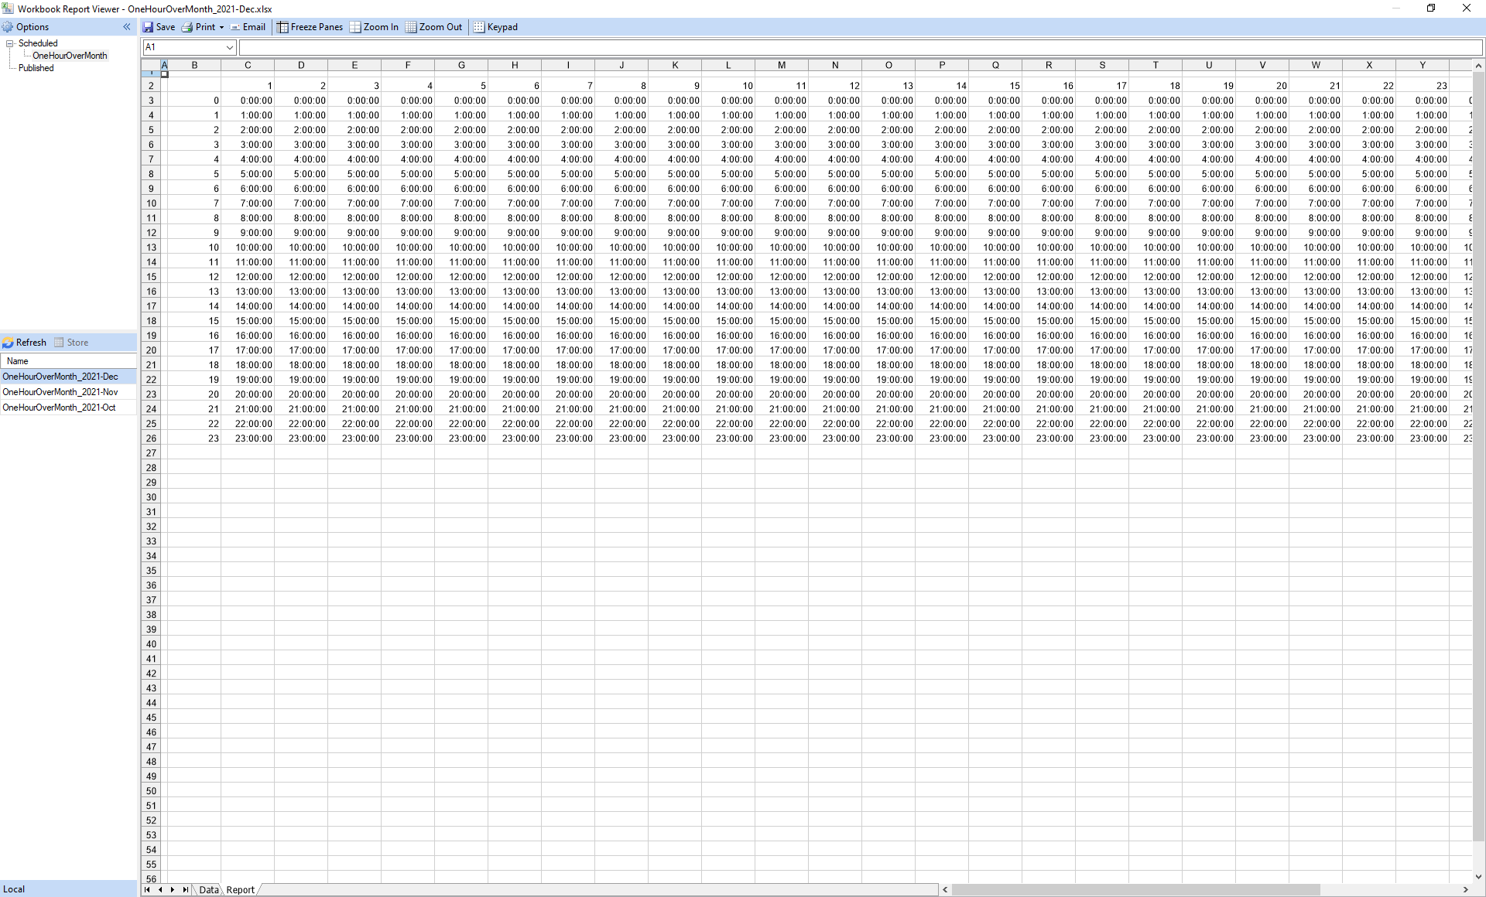Viewport: 1486px width, 897px height.
Task: Open the Print dropdown arrow
Action: 221,26
